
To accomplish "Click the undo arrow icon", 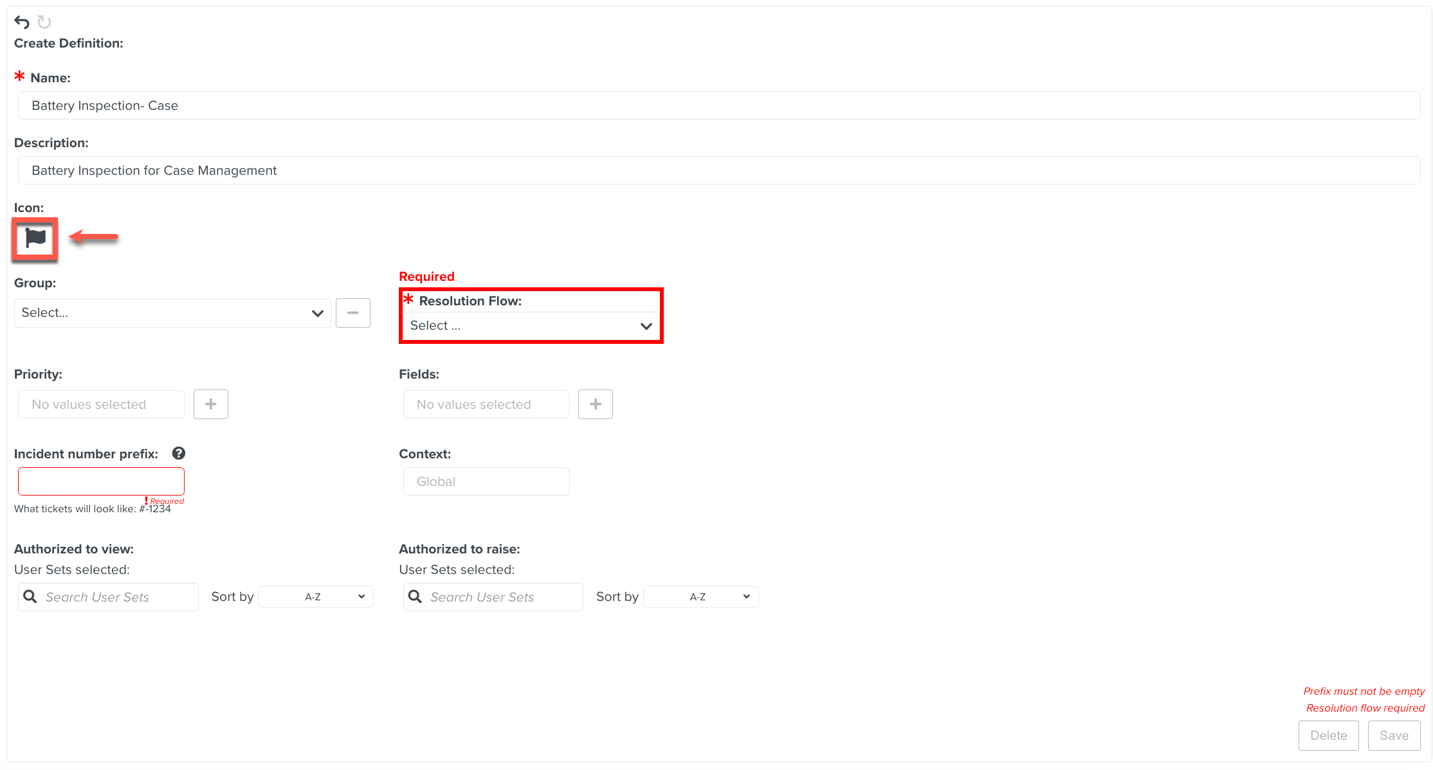I will [x=22, y=22].
